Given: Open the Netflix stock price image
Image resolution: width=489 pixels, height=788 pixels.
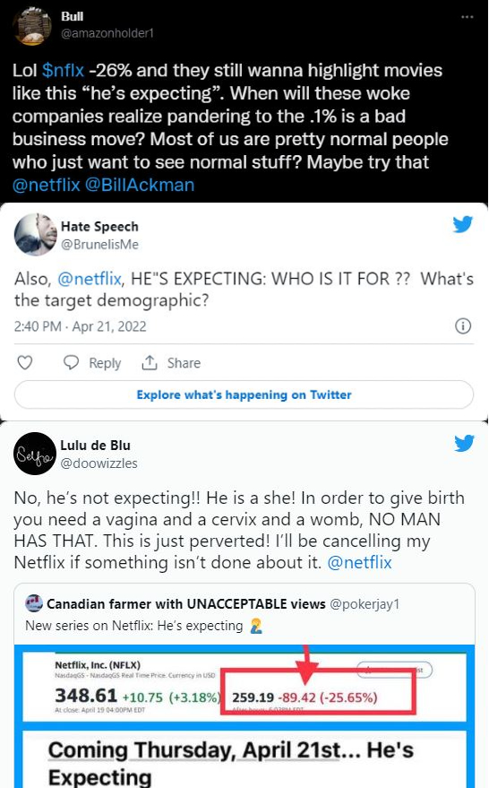Looking at the screenshot, I should (244, 716).
